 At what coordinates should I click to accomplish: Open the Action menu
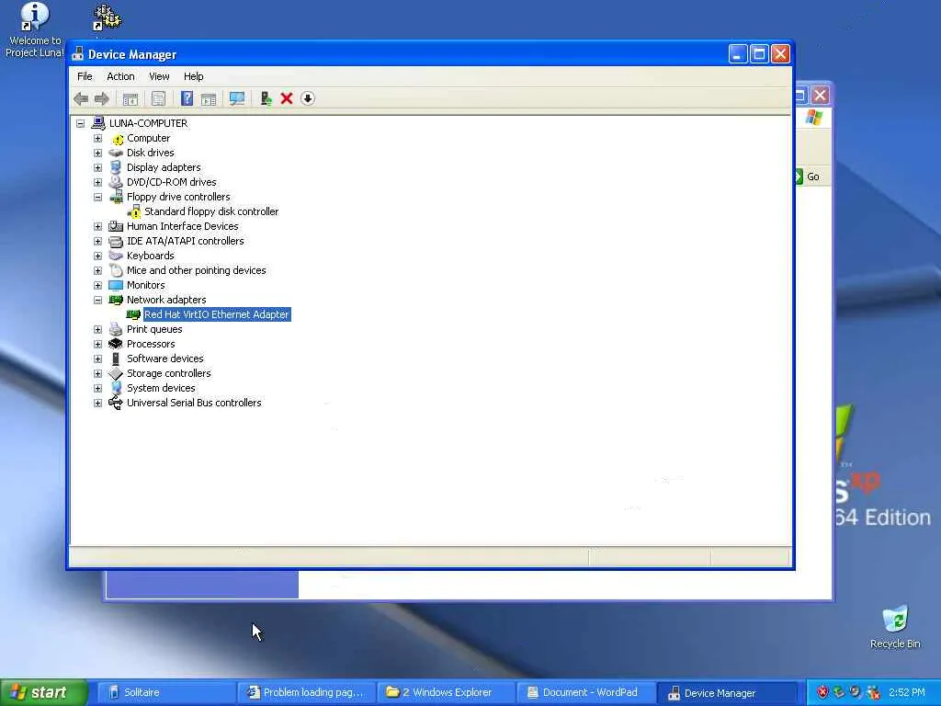(120, 76)
